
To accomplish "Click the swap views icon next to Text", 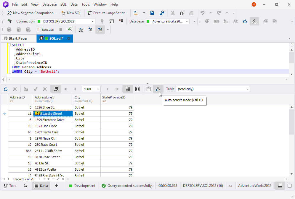I will (x=25, y=186).
